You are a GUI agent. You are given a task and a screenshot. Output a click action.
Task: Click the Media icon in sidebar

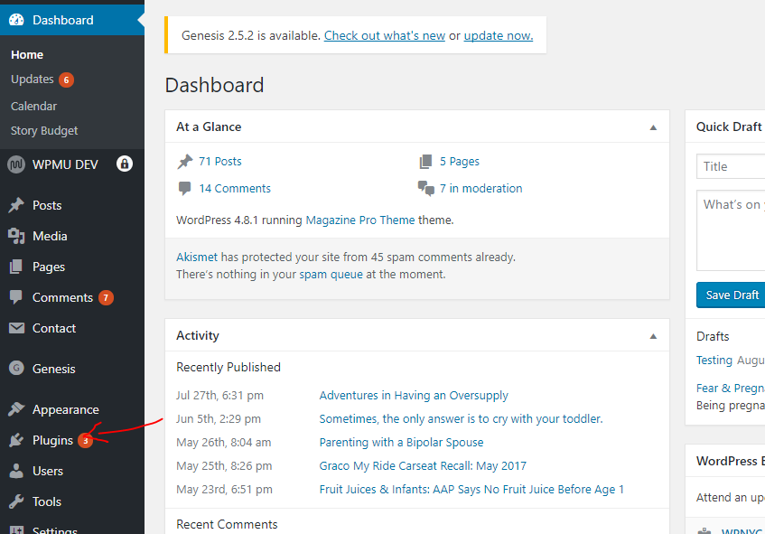click(x=16, y=236)
